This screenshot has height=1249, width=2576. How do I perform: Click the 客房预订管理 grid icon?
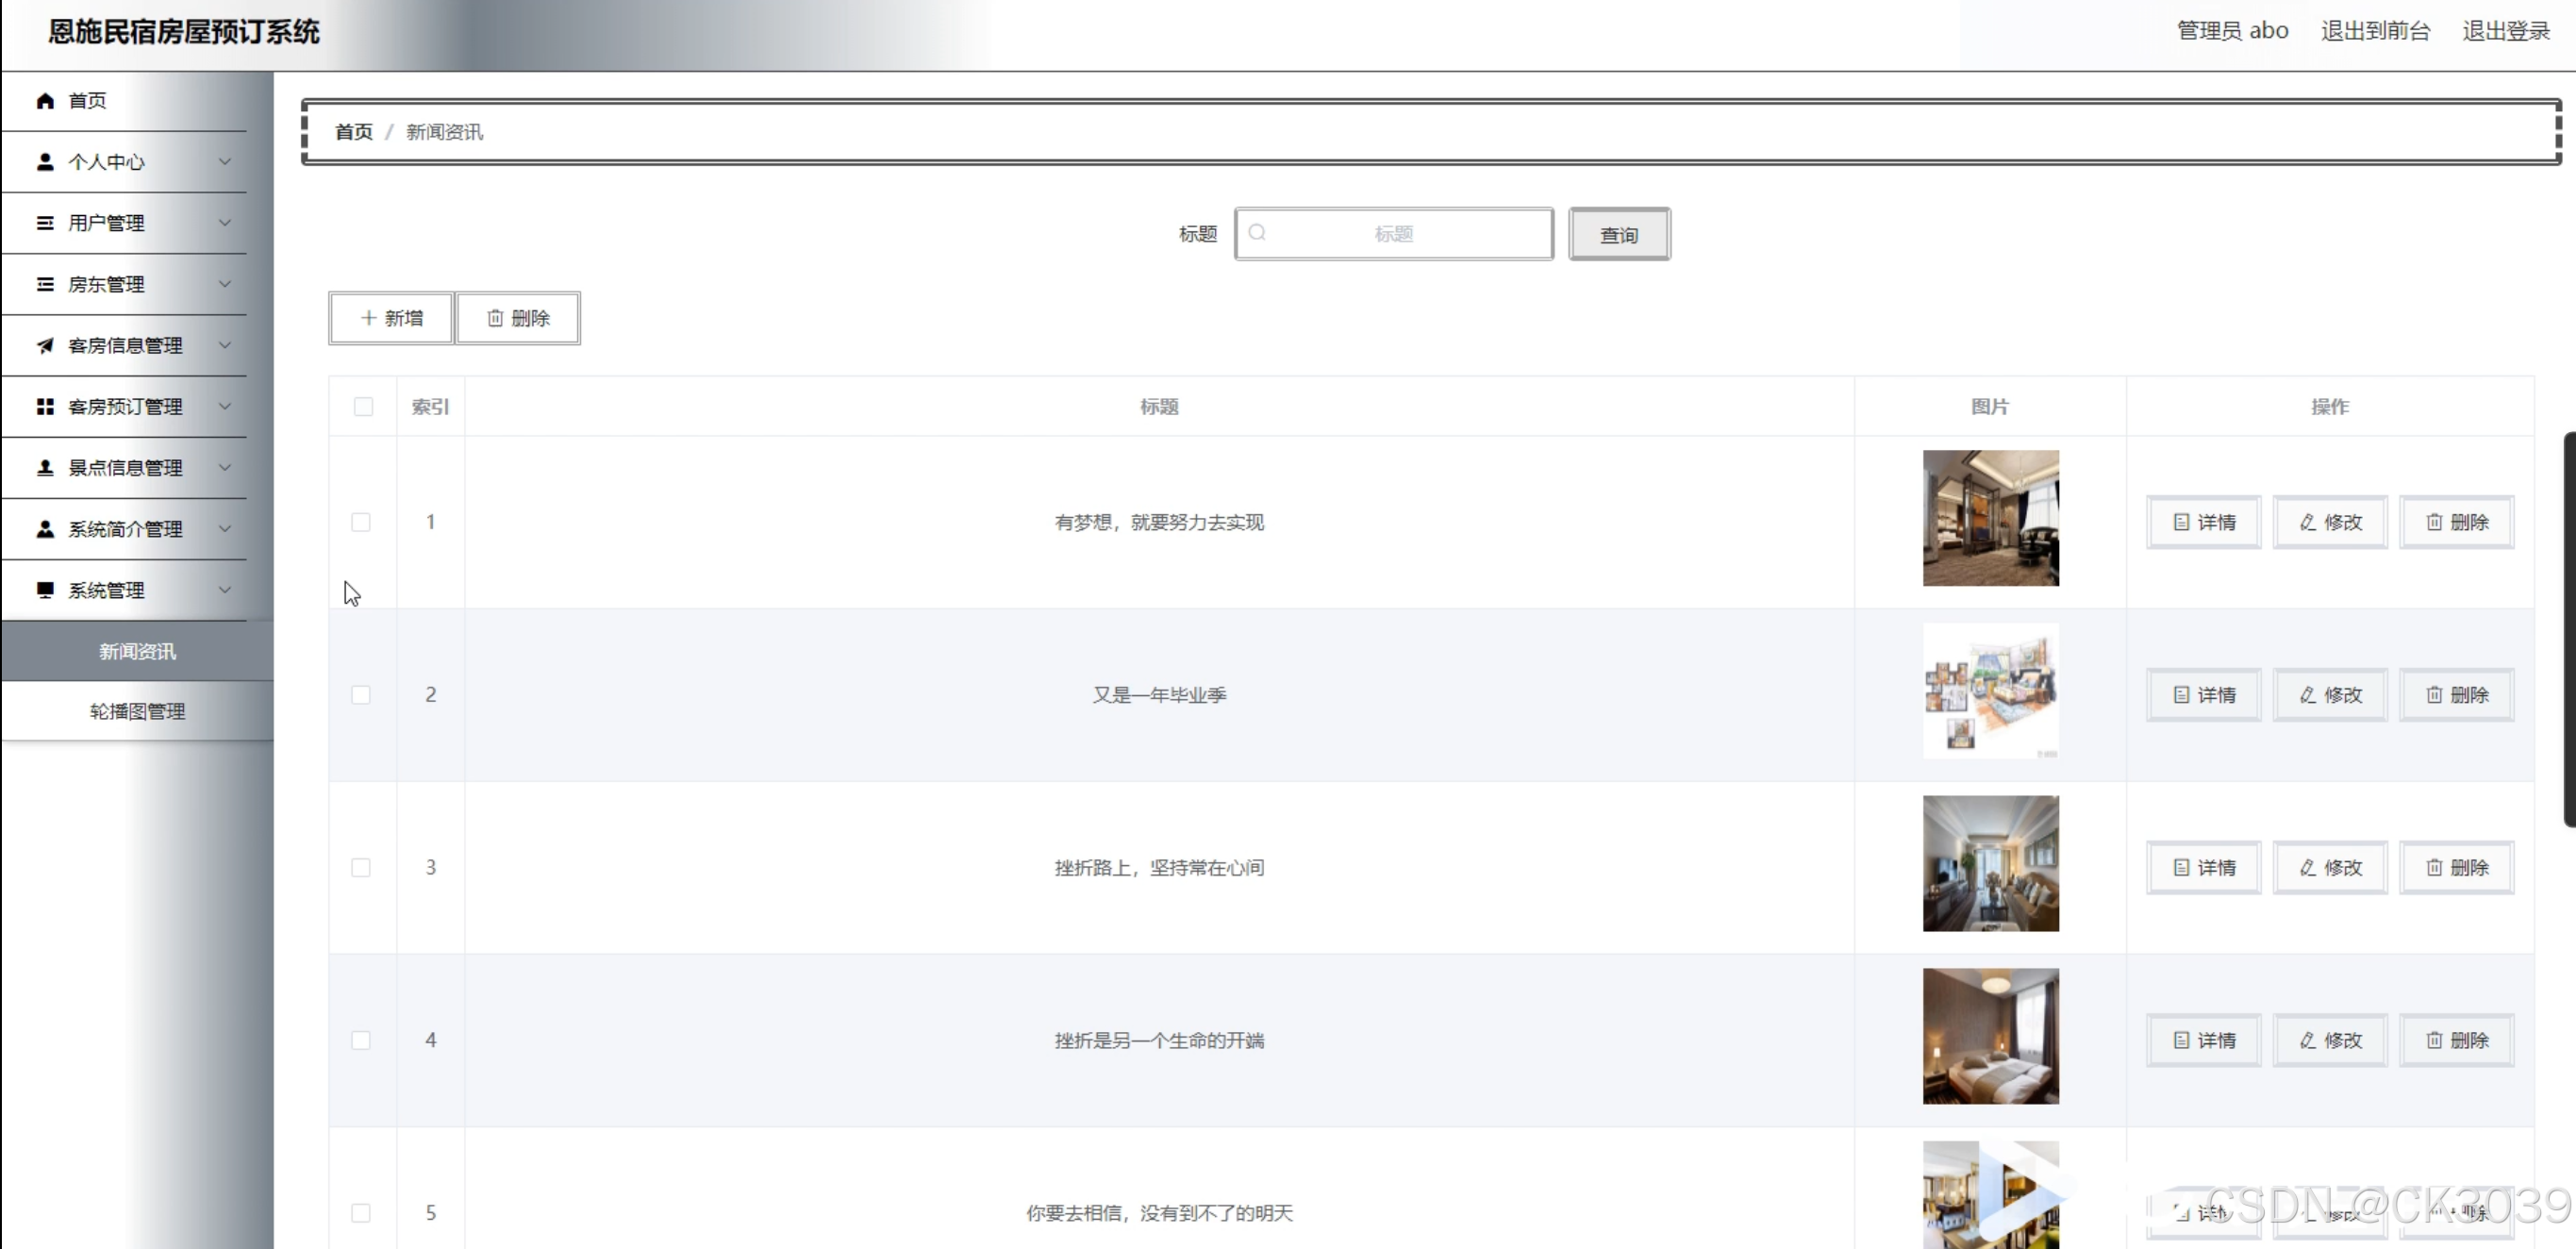pos(45,407)
